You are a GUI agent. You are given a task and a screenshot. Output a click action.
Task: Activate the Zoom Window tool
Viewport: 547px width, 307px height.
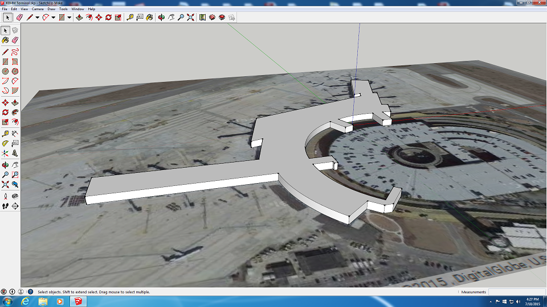tap(15, 175)
